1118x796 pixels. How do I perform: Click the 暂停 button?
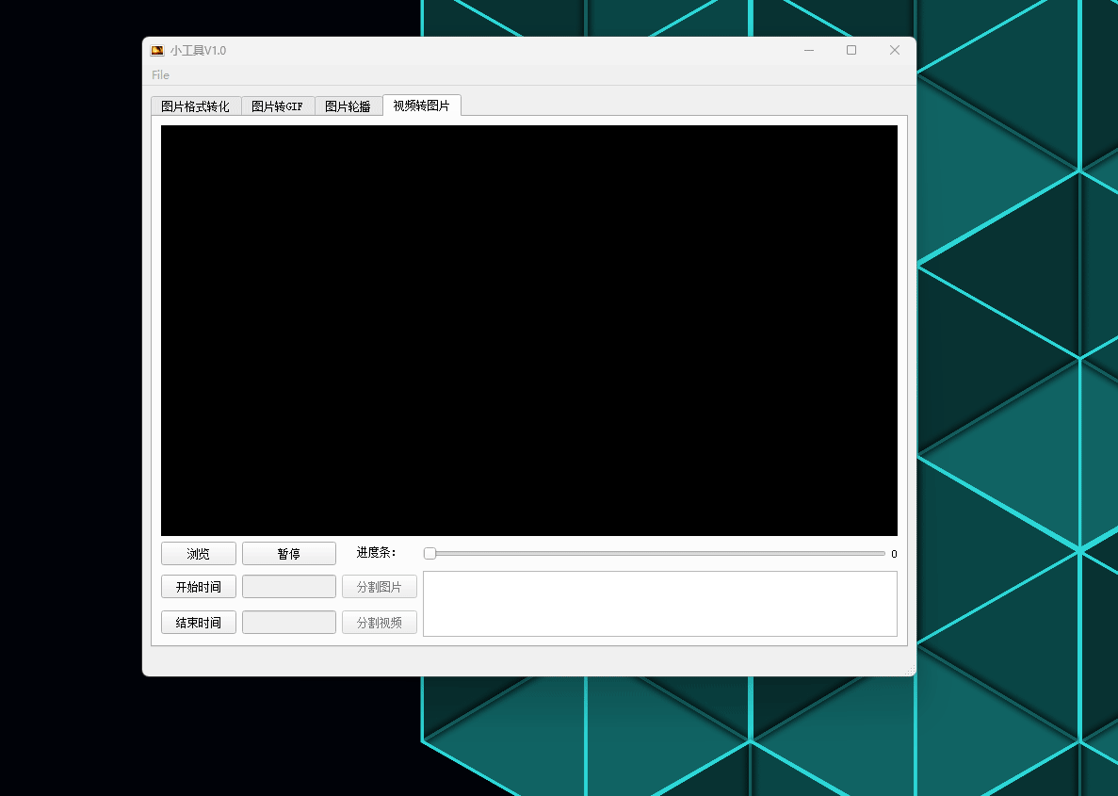click(289, 554)
